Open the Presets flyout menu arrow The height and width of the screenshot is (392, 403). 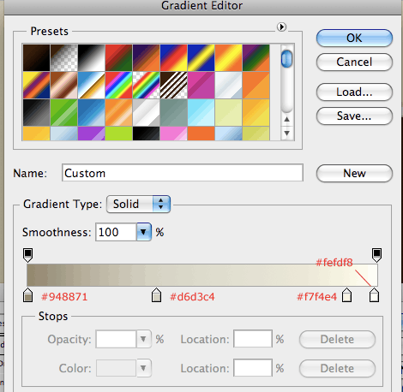pyautogui.click(x=281, y=27)
